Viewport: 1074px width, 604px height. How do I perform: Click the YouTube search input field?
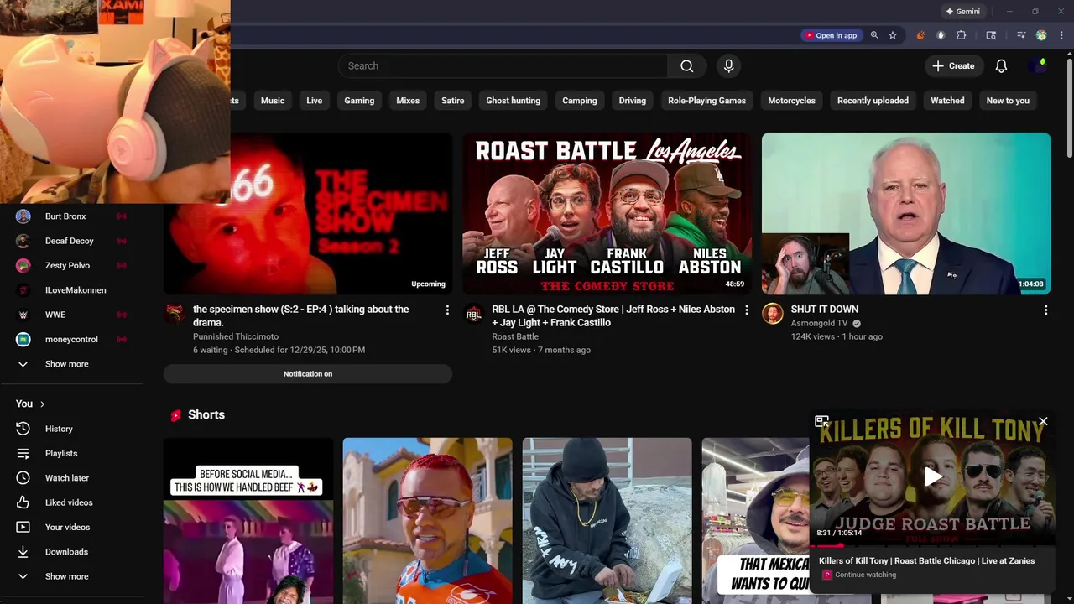[503, 66]
